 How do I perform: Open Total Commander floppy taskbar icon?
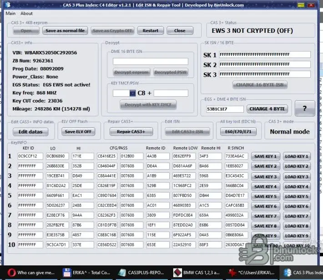67,273
